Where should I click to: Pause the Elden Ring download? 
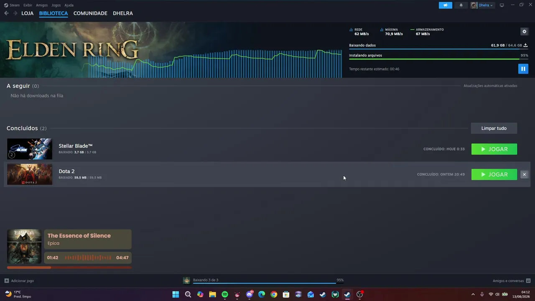point(523,69)
